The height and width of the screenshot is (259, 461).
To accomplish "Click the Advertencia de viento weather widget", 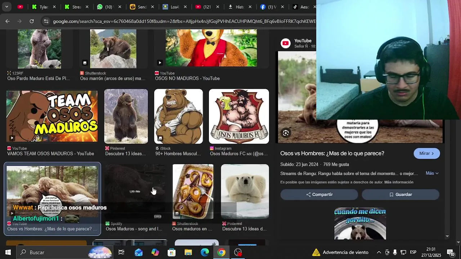I will click(x=340, y=253).
